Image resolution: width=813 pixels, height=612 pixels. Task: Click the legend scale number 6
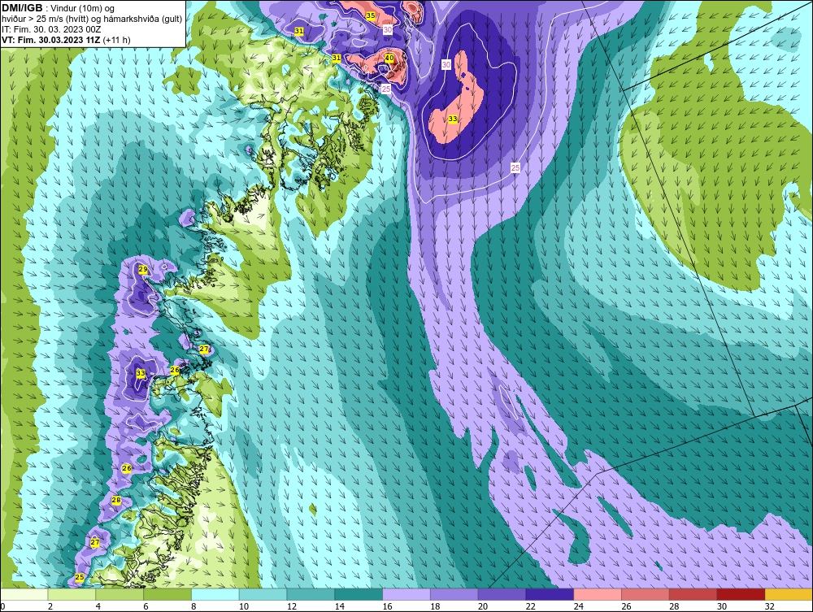point(146,606)
